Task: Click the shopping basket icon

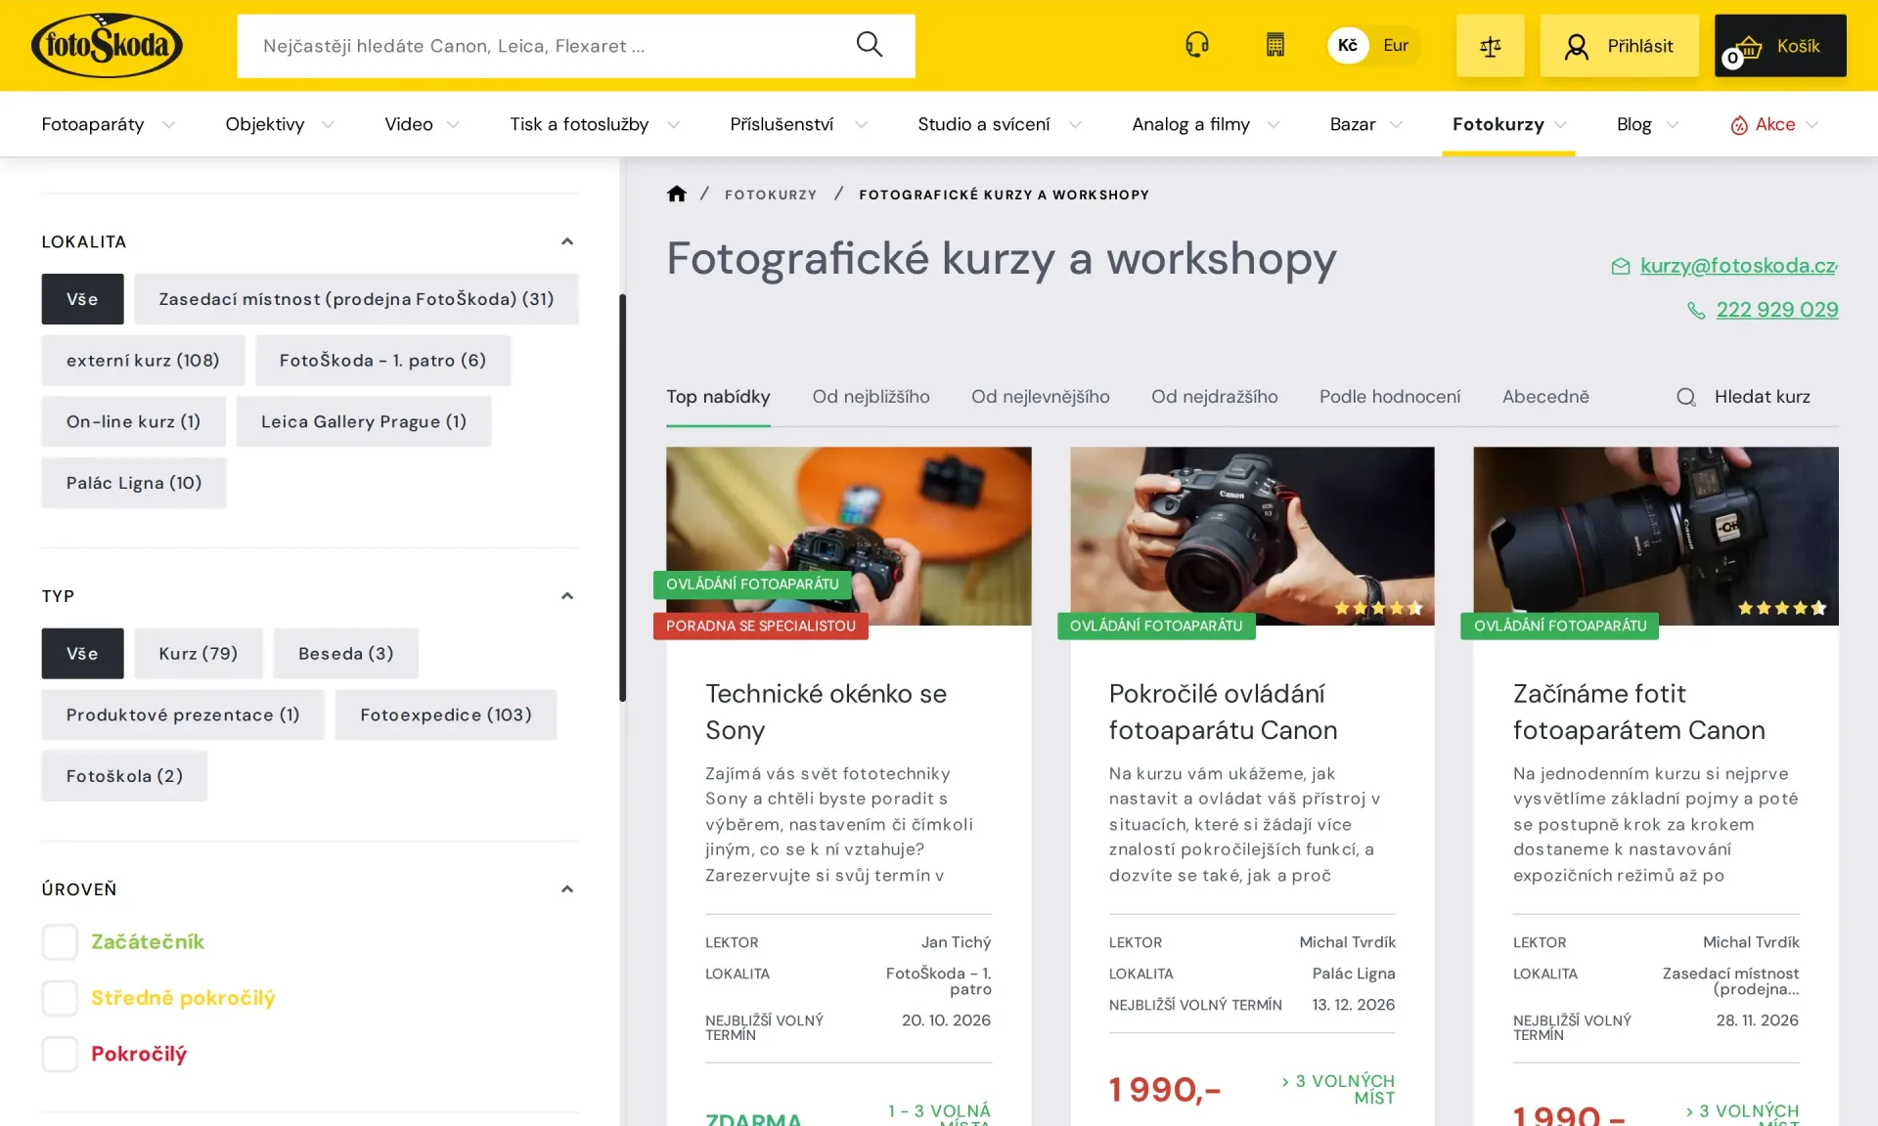Action: point(1749,46)
